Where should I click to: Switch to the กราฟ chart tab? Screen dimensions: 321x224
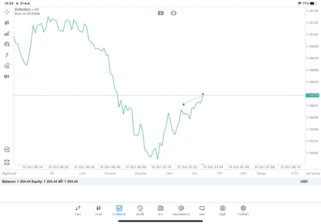click(98, 210)
